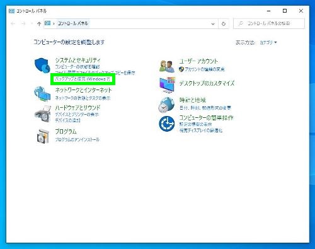Click the 表示方法: label
The height and width of the screenshot is (249, 315).
click(x=245, y=42)
